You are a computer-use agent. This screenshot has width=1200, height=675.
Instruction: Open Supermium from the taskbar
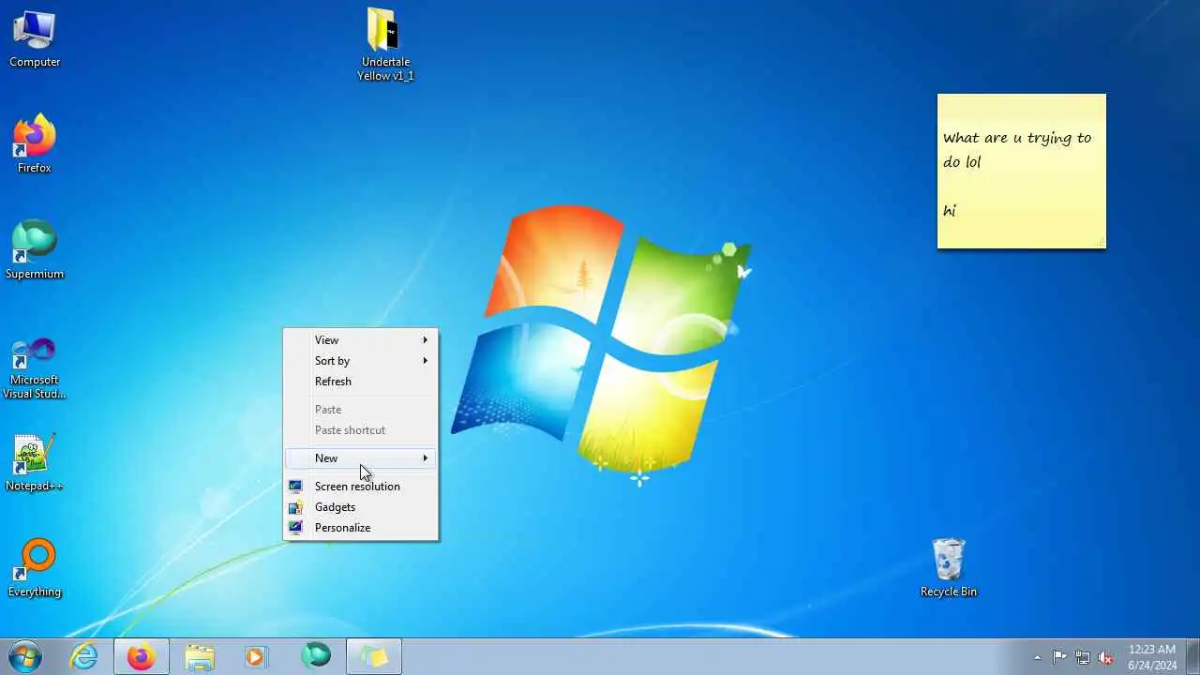[x=316, y=655]
